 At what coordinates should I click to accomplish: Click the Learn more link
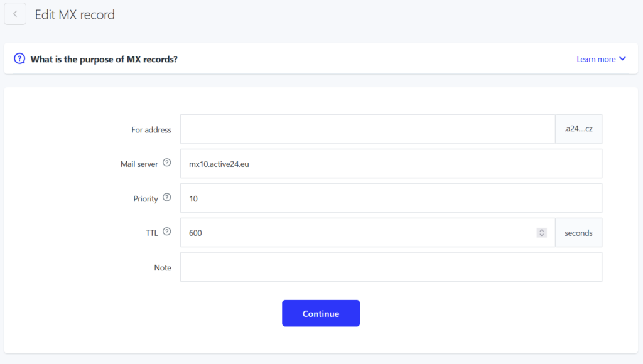pyautogui.click(x=596, y=59)
